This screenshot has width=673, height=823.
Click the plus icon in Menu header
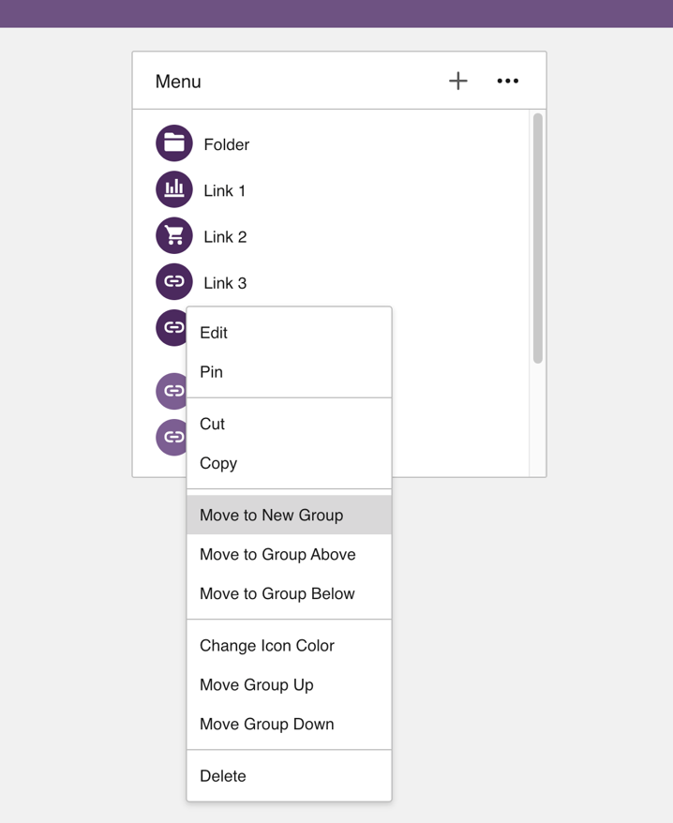pos(457,82)
